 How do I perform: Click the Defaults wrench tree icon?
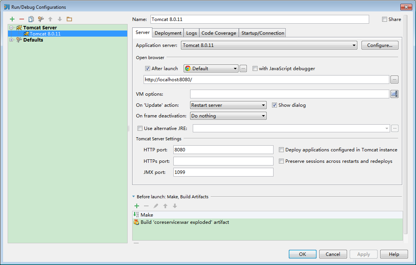coord(19,40)
